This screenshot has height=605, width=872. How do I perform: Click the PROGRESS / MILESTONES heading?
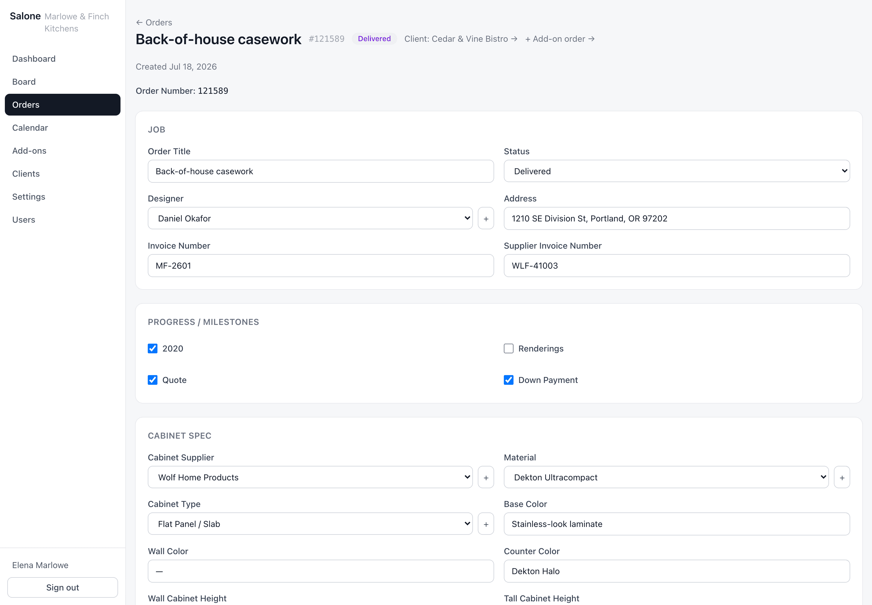(203, 322)
